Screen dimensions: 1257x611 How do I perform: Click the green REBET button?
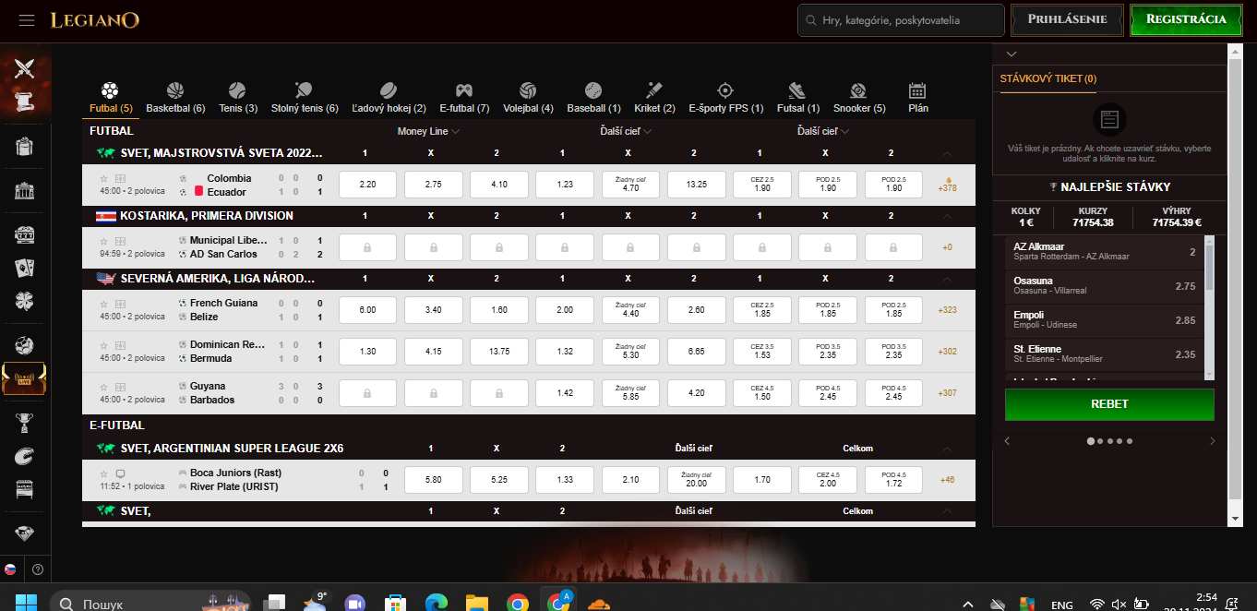pyautogui.click(x=1109, y=404)
